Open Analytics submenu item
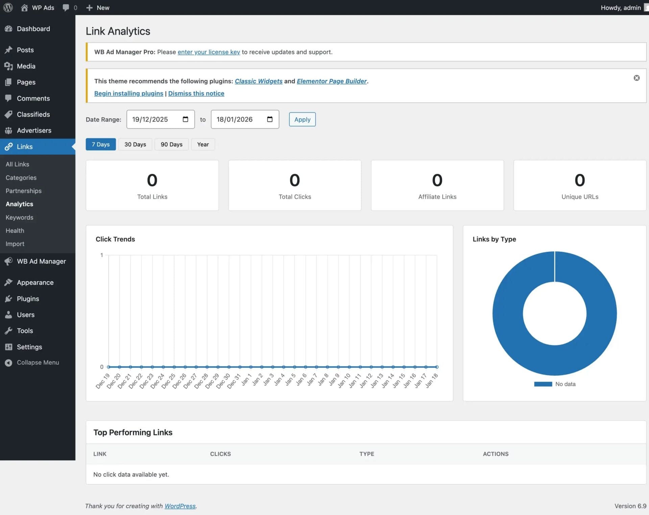Viewport: 649px width, 515px height. (x=19, y=204)
